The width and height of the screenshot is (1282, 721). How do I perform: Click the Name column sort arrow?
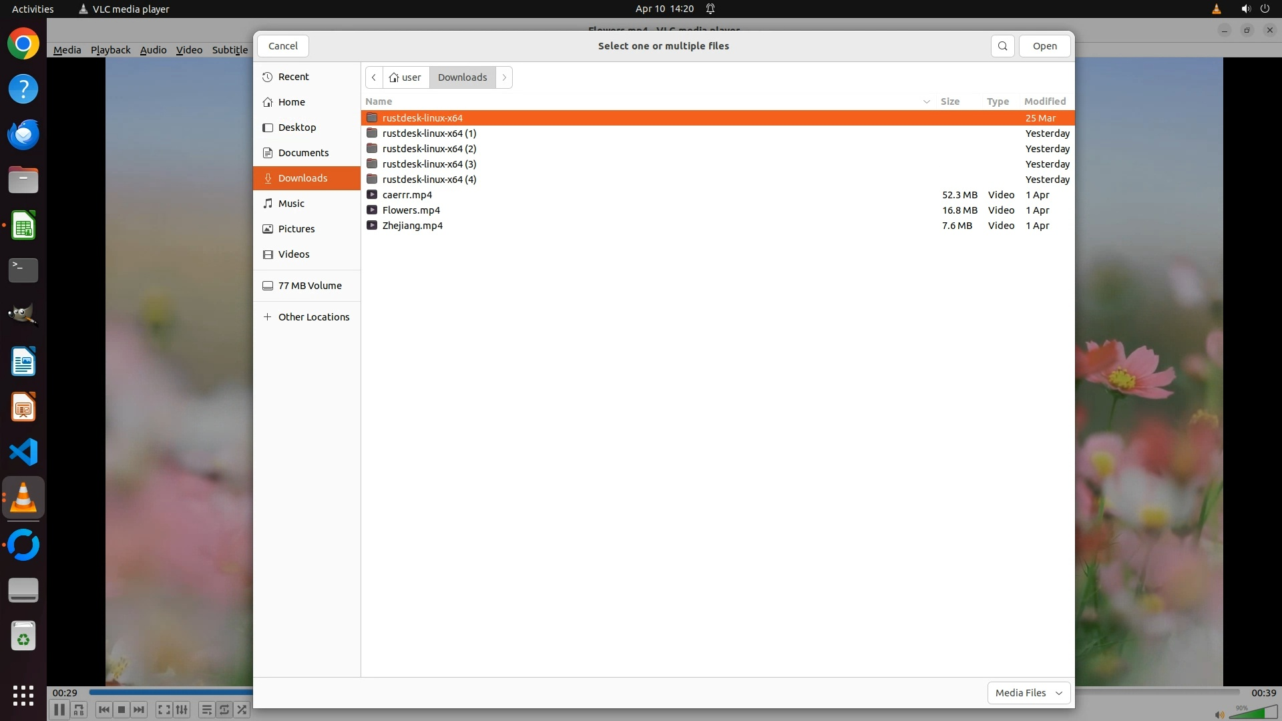tap(926, 101)
